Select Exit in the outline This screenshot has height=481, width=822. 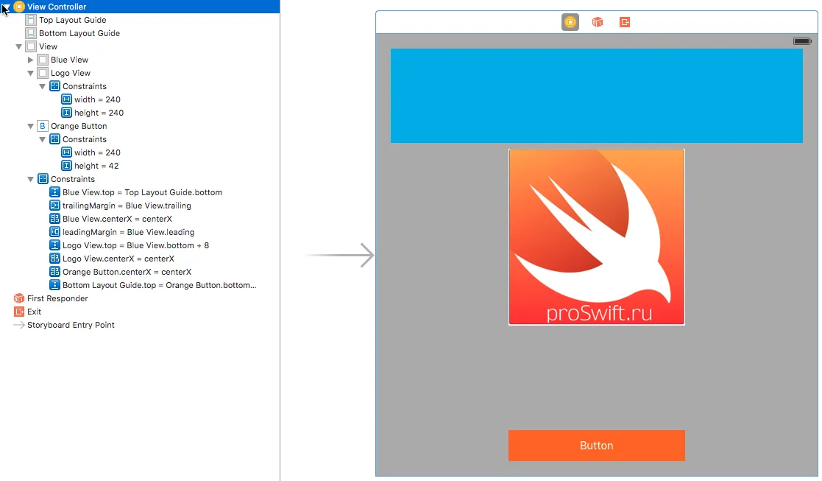point(34,312)
